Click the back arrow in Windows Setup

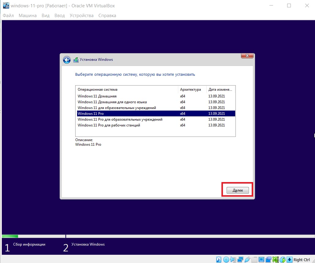[x=67, y=60]
